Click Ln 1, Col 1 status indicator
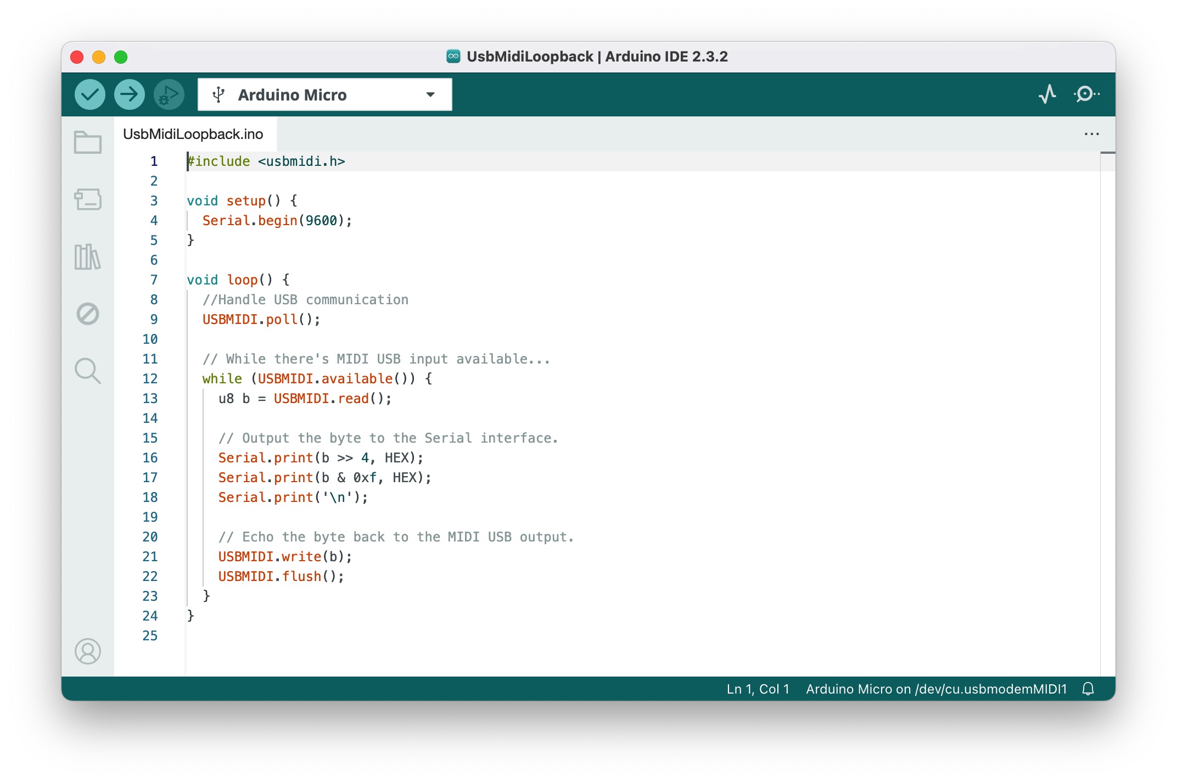Viewport: 1177px width, 782px height. pos(758,689)
